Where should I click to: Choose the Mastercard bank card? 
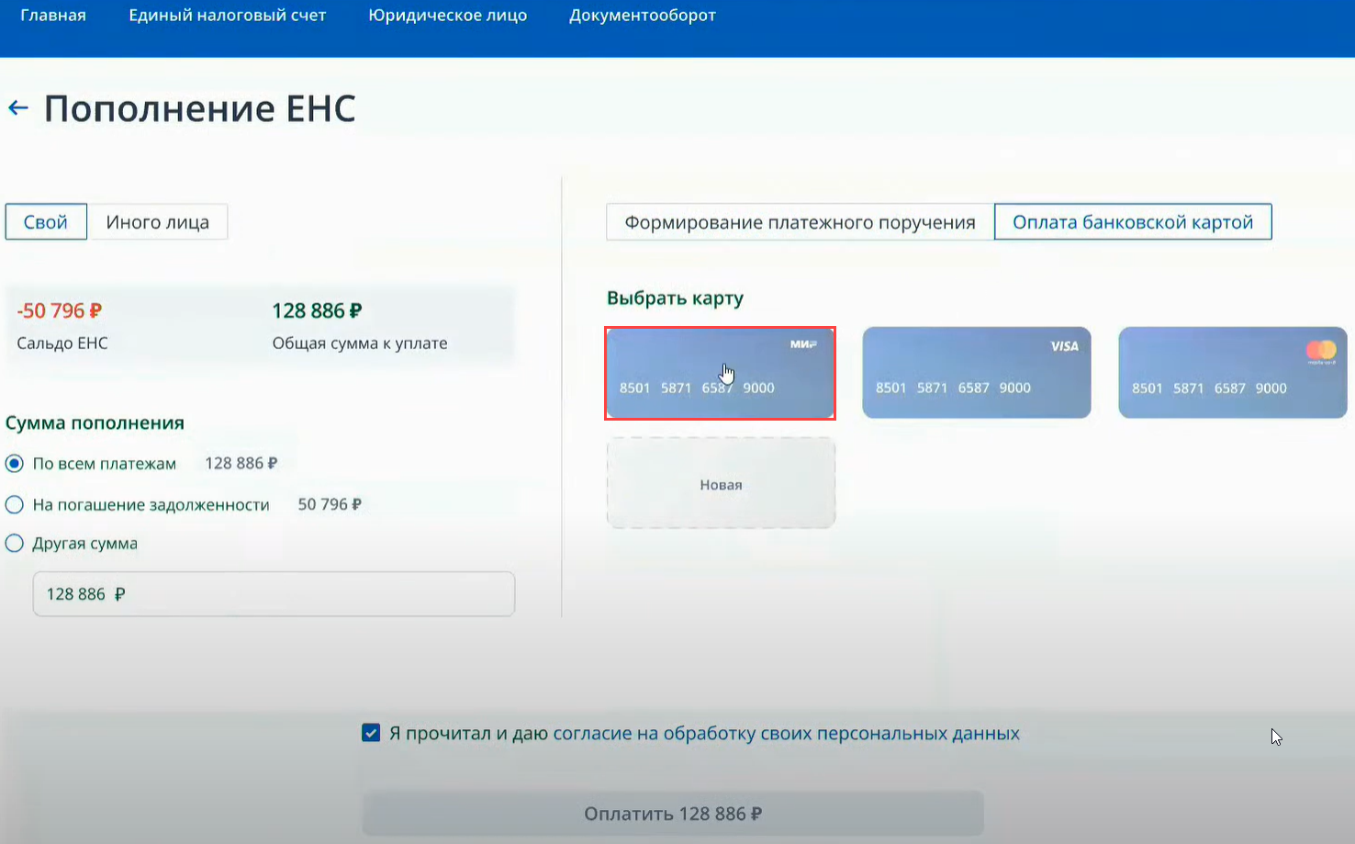(x=1232, y=373)
